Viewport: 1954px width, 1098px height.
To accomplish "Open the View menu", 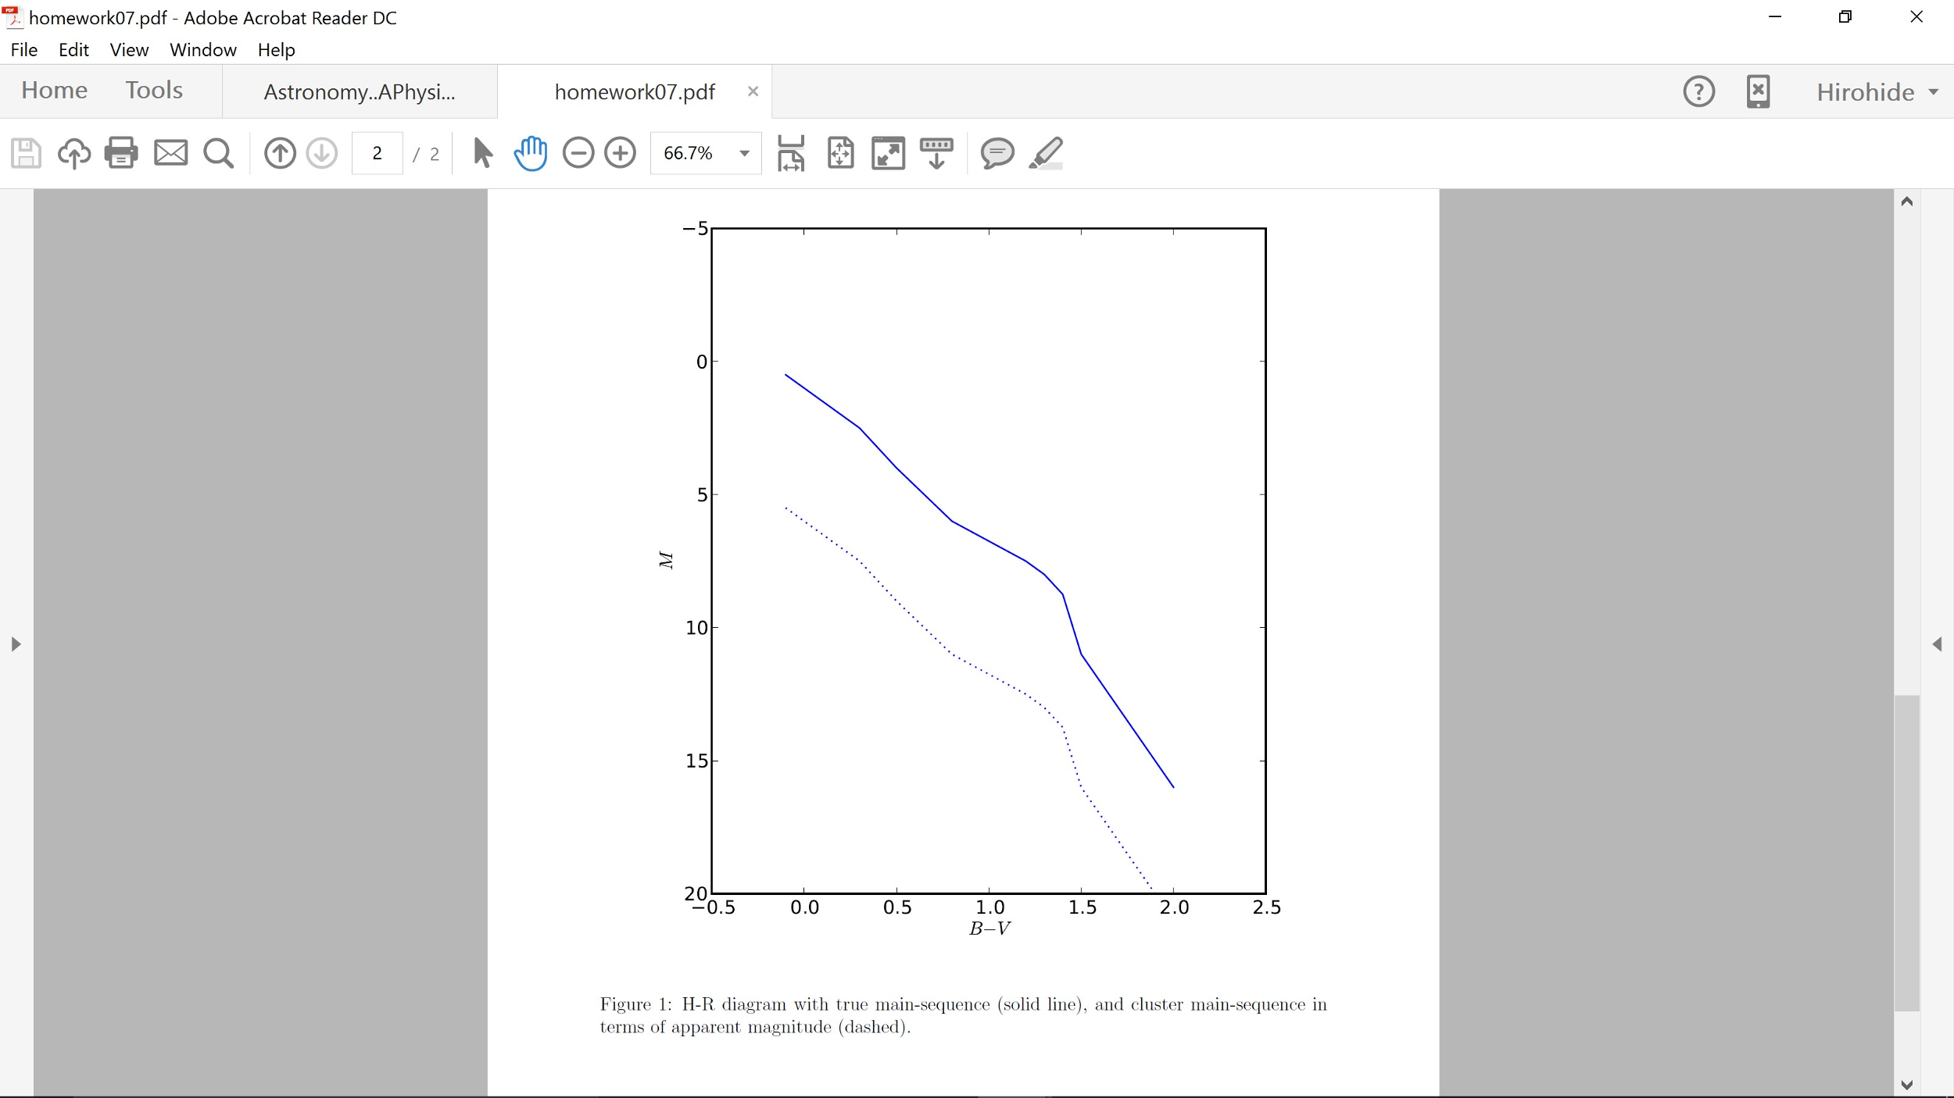I will [x=129, y=50].
